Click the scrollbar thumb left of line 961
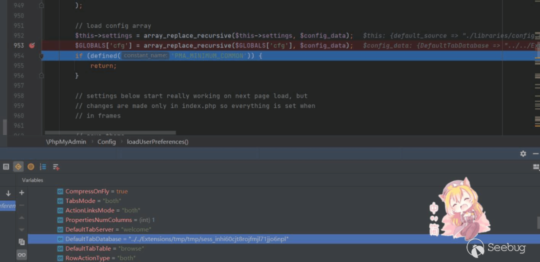This screenshot has height=262, width=540. (x=5, y=127)
